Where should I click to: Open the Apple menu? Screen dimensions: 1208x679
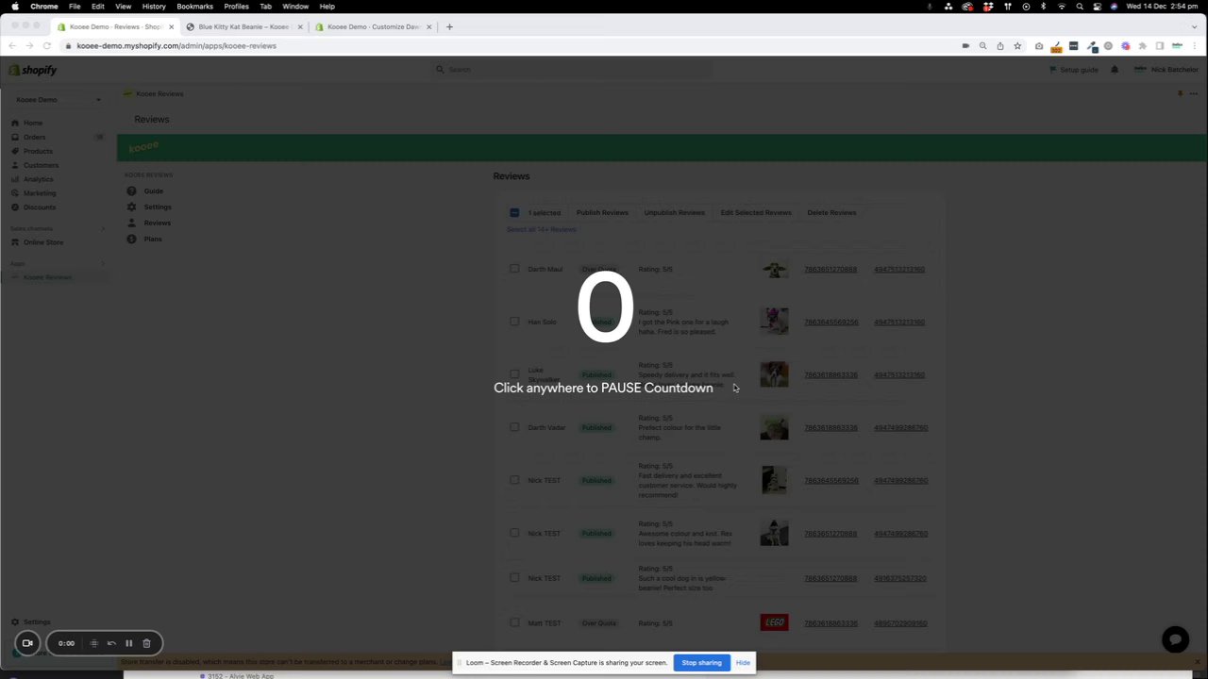click(15, 7)
